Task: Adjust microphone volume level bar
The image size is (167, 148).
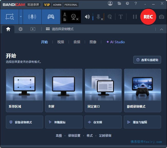Action: 104,17
